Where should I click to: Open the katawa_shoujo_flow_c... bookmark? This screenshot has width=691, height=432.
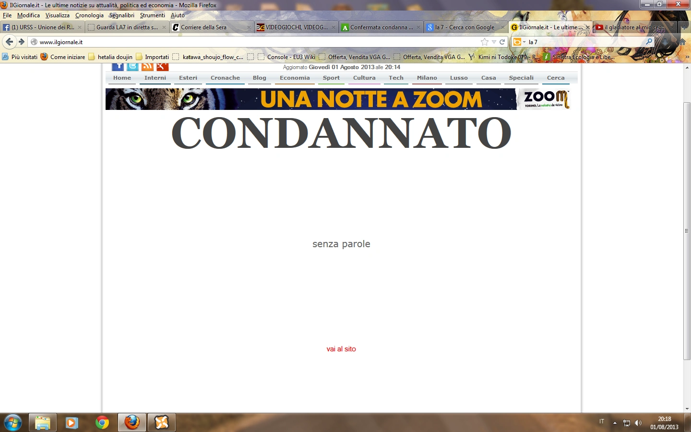point(208,57)
